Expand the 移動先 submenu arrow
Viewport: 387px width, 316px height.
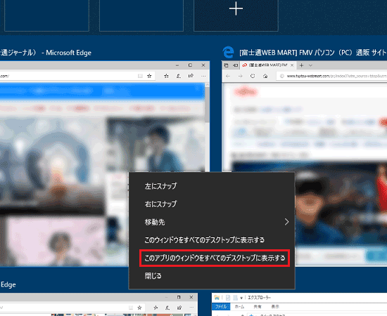[286, 222]
